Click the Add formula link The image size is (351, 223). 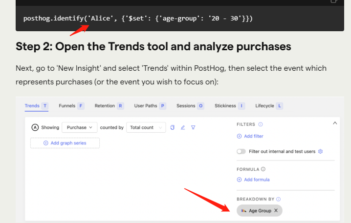(253, 180)
